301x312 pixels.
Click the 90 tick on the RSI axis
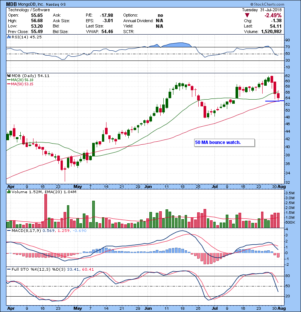tap(288, 40)
